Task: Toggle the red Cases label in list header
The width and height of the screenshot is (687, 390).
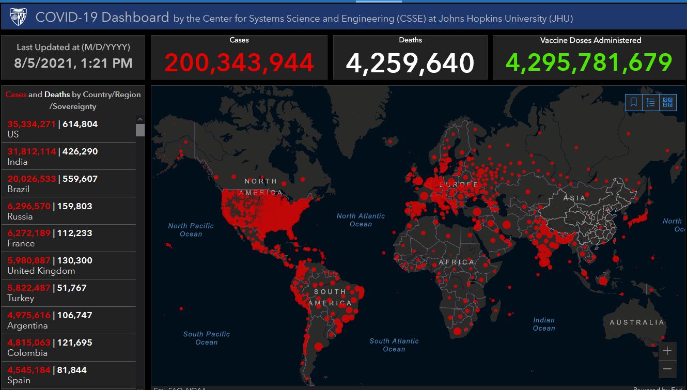Action: click(x=16, y=95)
